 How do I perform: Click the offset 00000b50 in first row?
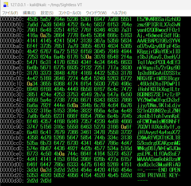12,19
